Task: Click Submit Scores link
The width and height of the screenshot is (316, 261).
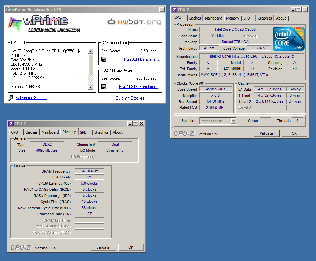Action: pyautogui.click(x=130, y=98)
